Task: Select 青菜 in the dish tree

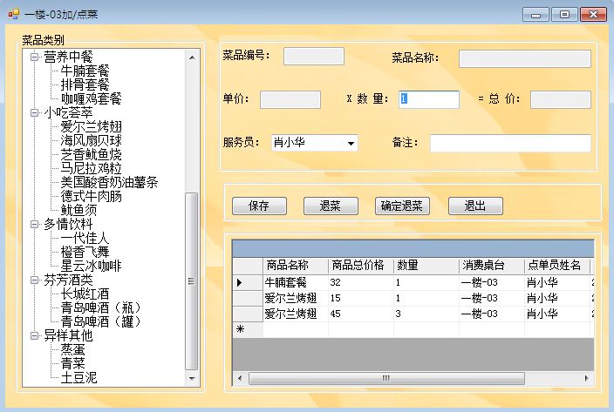Action: pyautogui.click(x=73, y=363)
